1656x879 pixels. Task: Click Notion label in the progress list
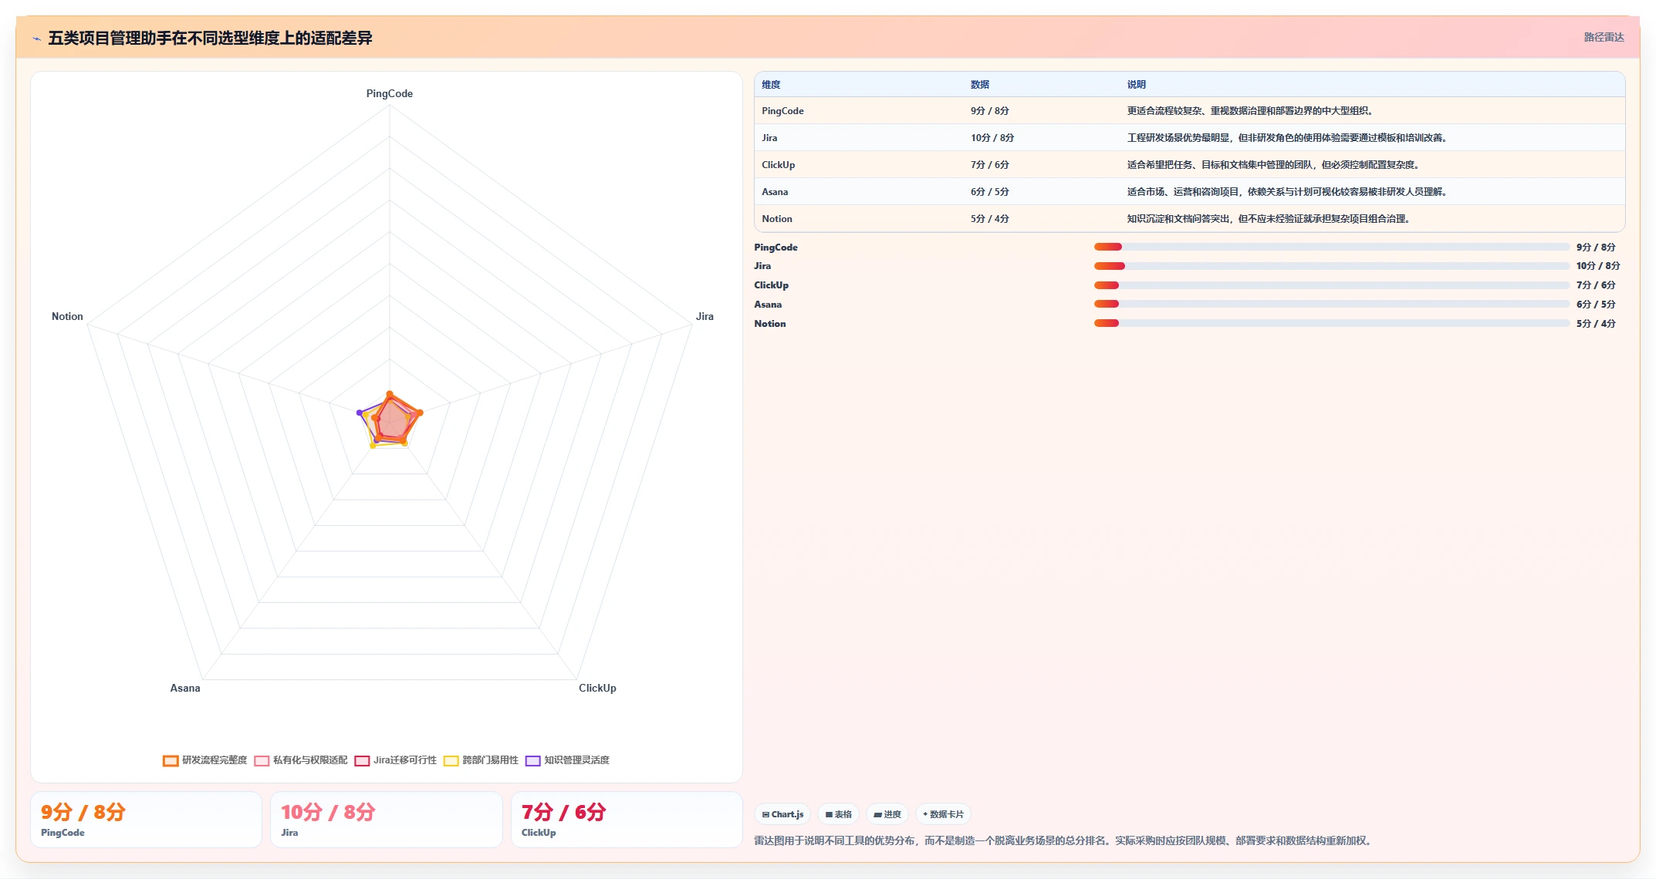coord(770,324)
